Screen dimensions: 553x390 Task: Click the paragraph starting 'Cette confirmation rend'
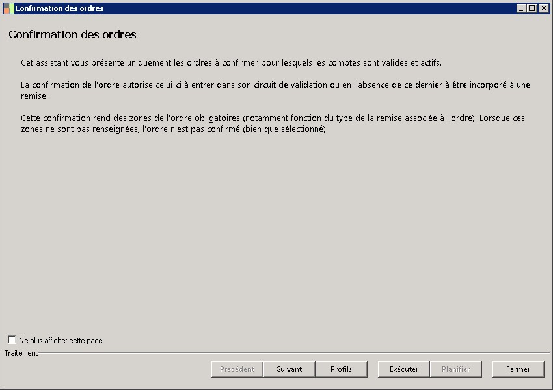pyautogui.click(x=273, y=123)
